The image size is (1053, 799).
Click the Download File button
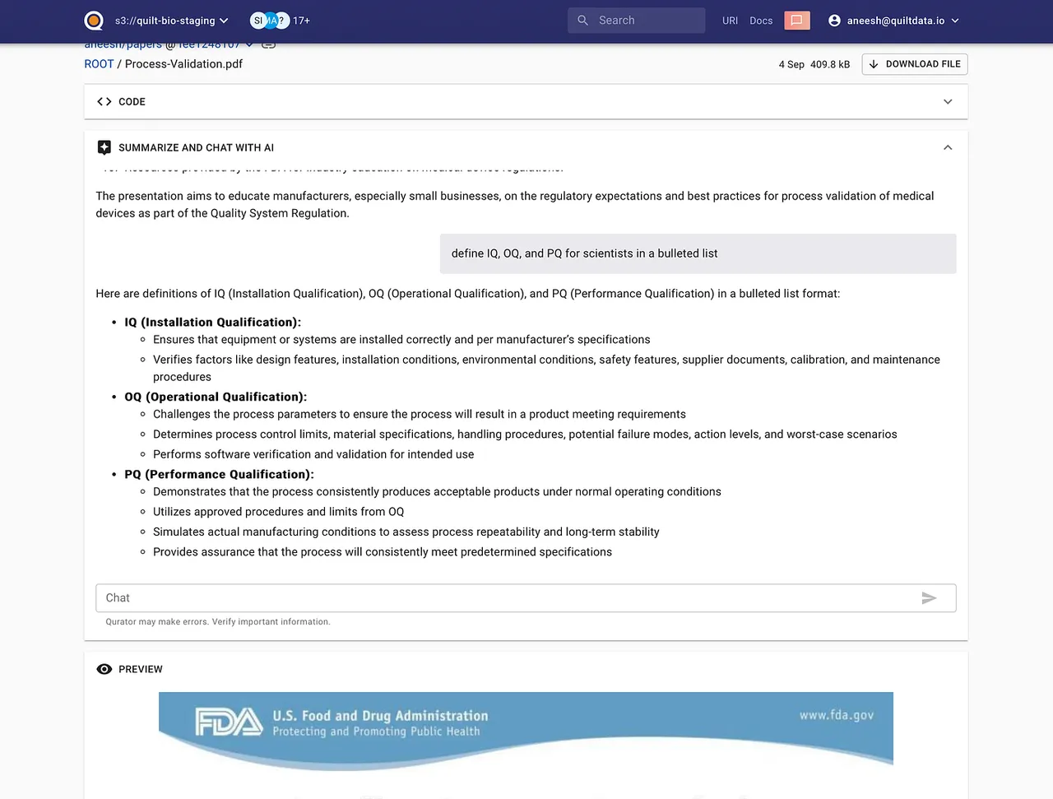915,64
